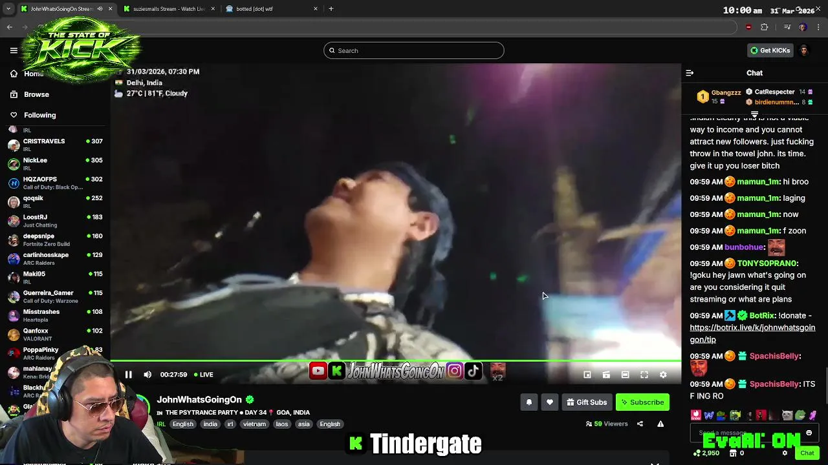Open the Kick sidebar hamburger menu
Screen dimensions: 828x465
(14, 50)
